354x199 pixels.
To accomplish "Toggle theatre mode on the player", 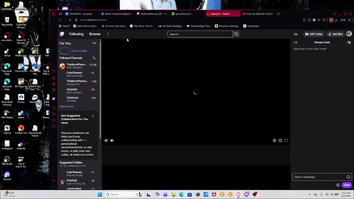I will (280, 140).
